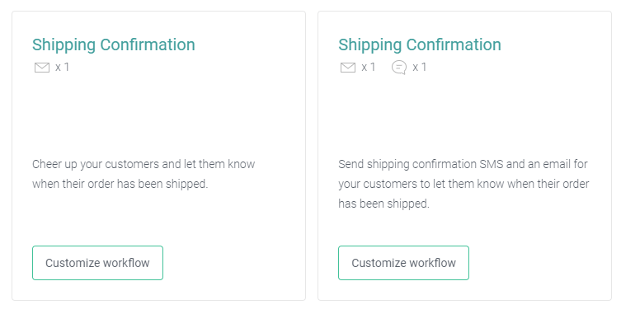Click the x 1 count next to the SMS bubble

click(x=420, y=67)
